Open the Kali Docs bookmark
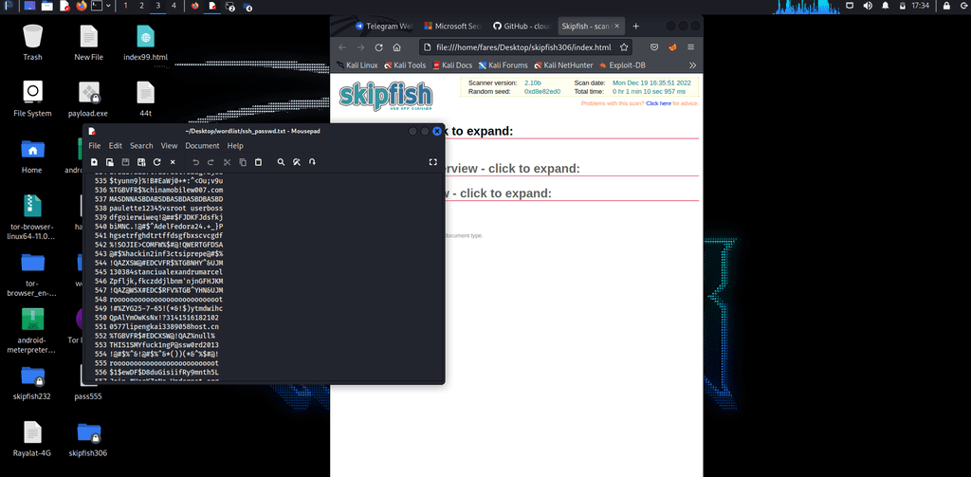This screenshot has height=477, width=971. click(452, 65)
